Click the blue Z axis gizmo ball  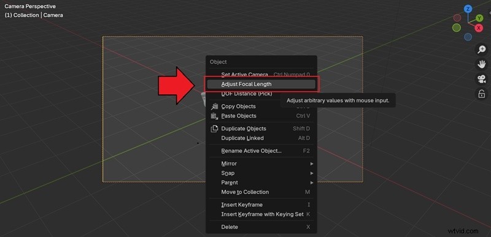pos(468,9)
